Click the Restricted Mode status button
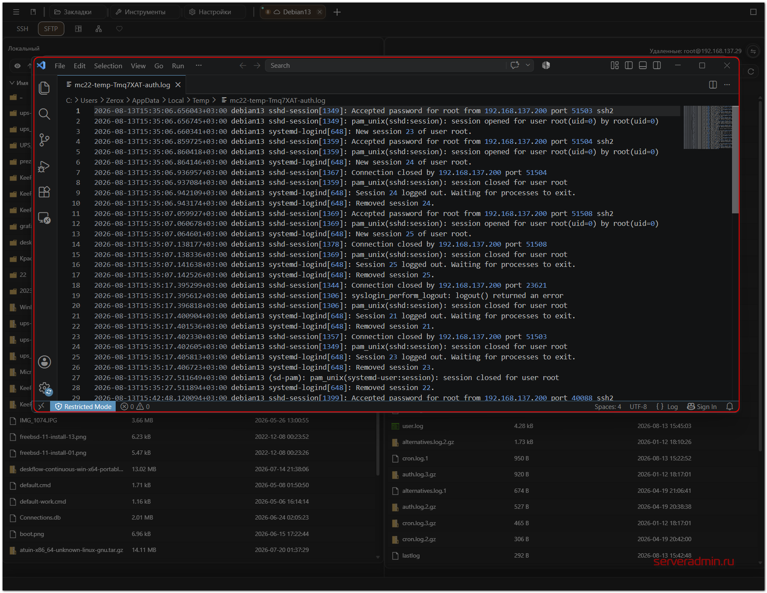The image size is (767, 593). click(83, 406)
